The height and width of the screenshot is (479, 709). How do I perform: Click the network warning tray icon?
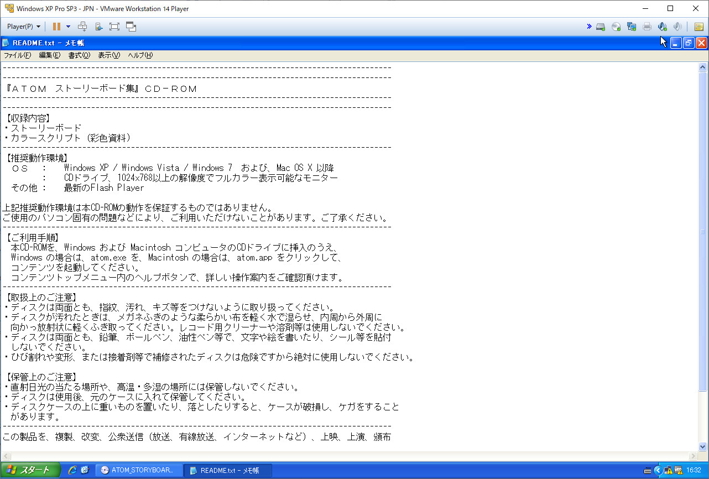point(668,471)
